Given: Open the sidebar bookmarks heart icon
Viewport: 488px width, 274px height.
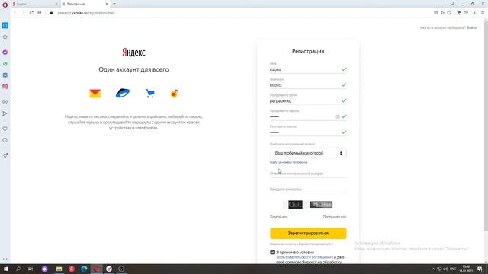Looking at the screenshot, I should click(5, 129).
